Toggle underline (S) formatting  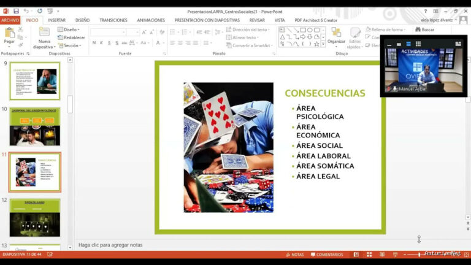pos(109,43)
